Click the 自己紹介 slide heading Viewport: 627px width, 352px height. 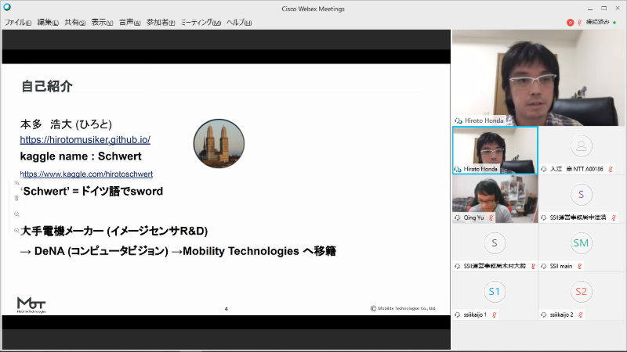[47, 86]
